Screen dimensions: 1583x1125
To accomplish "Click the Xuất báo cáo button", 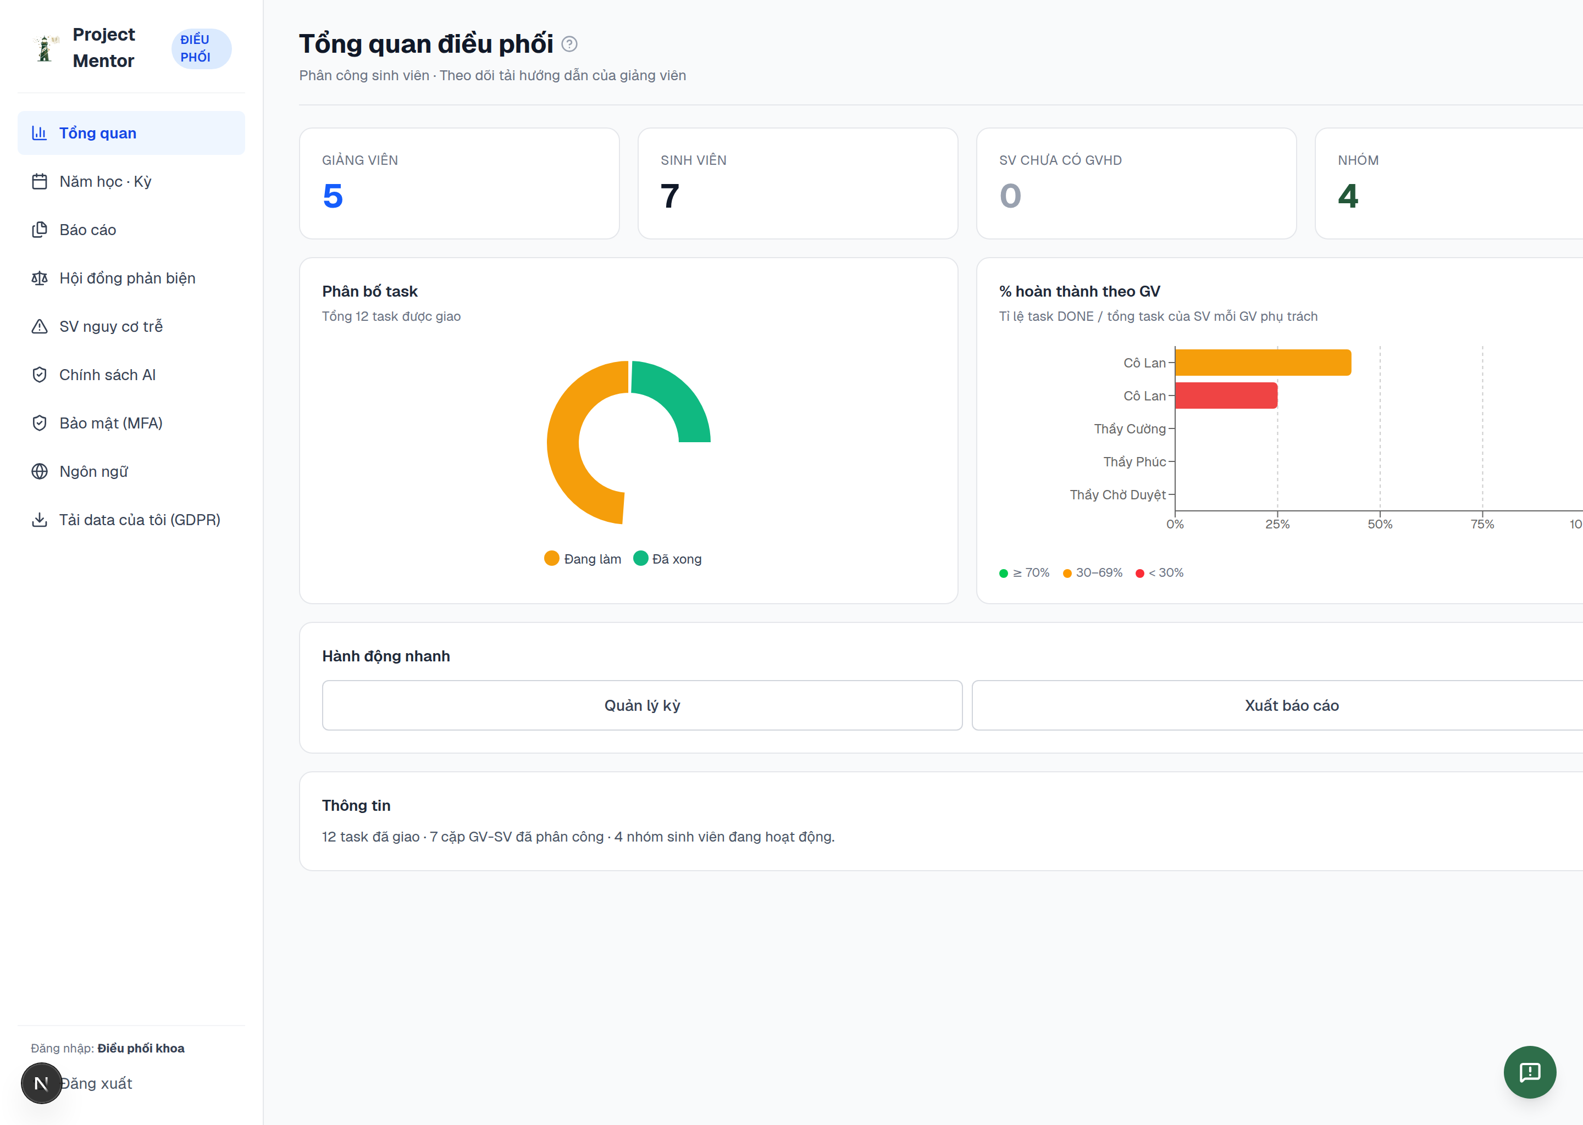I will tap(1277, 705).
